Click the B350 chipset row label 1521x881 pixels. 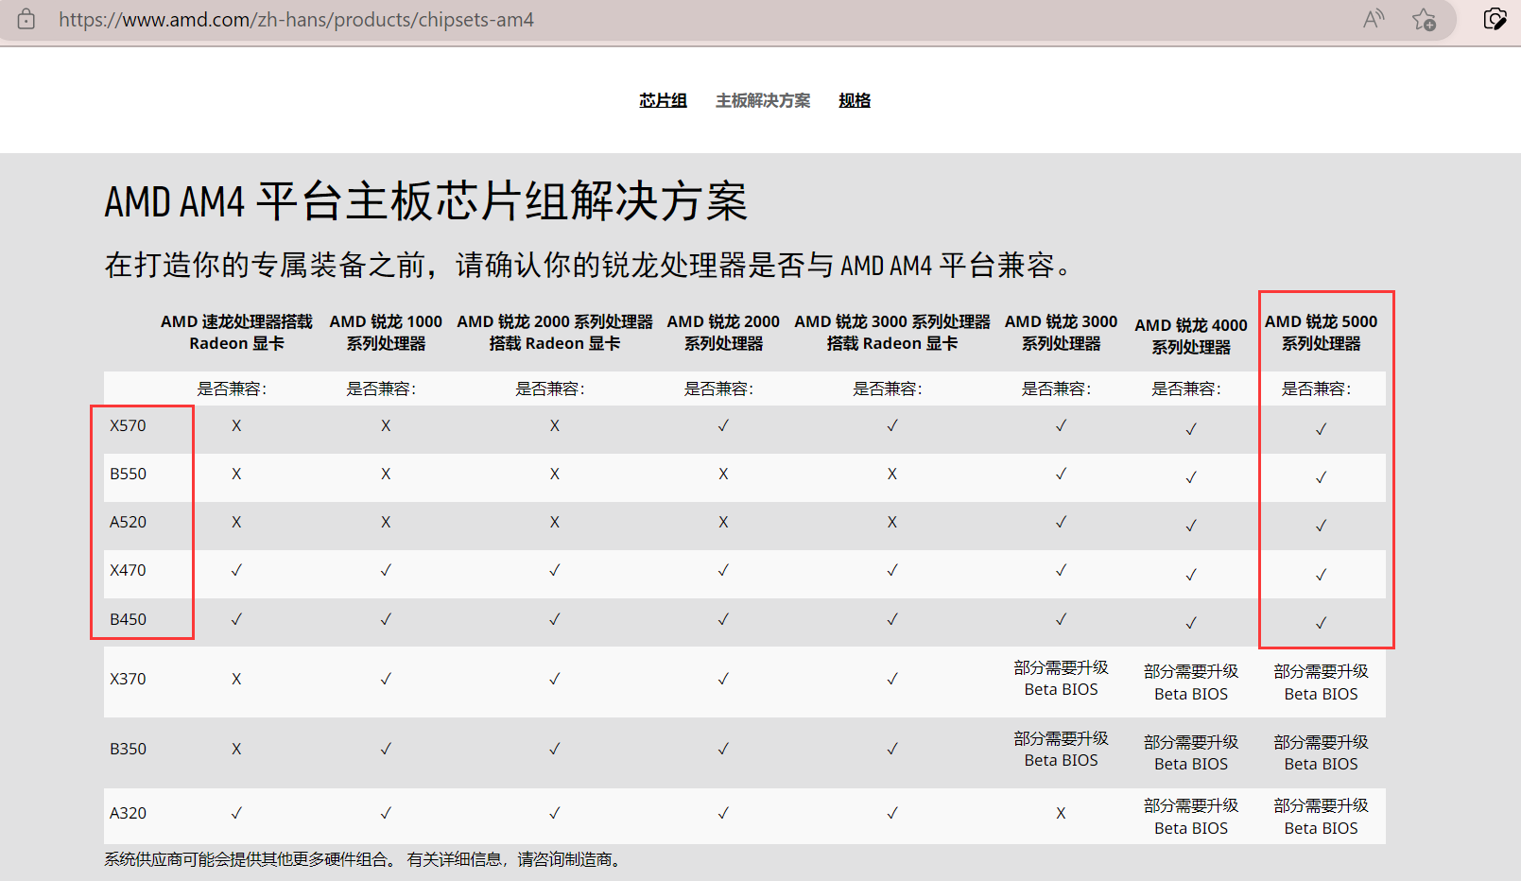pos(128,749)
